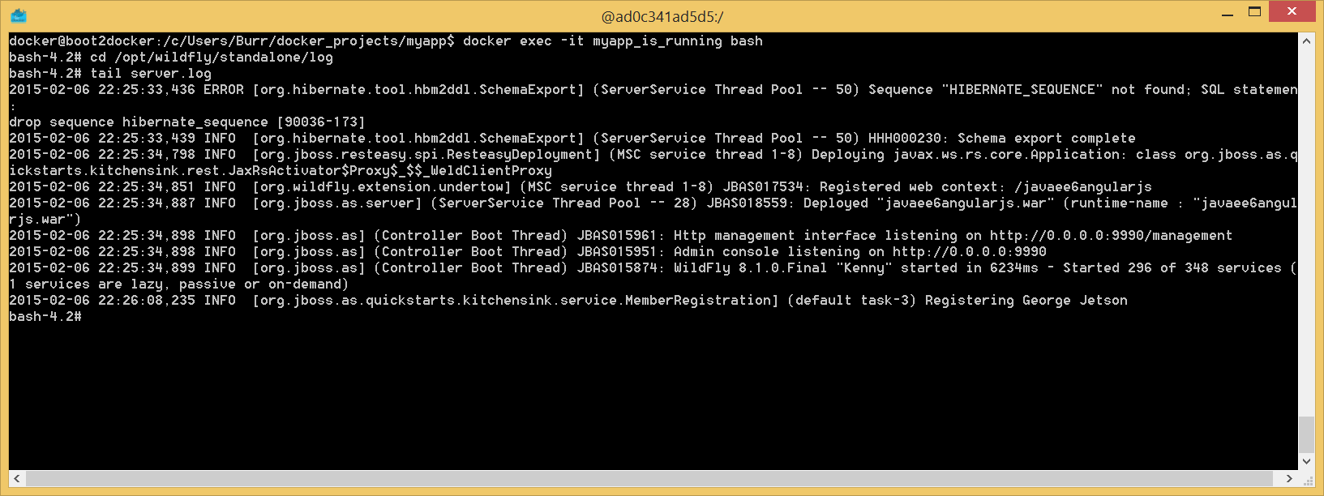Image resolution: width=1324 pixels, height=496 pixels.
Task: Click the window title @ad0c341ad5d5:/
Action: point(662,16)
